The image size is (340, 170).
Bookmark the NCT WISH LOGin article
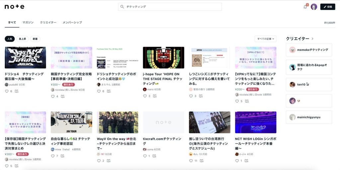coord(247,161)
